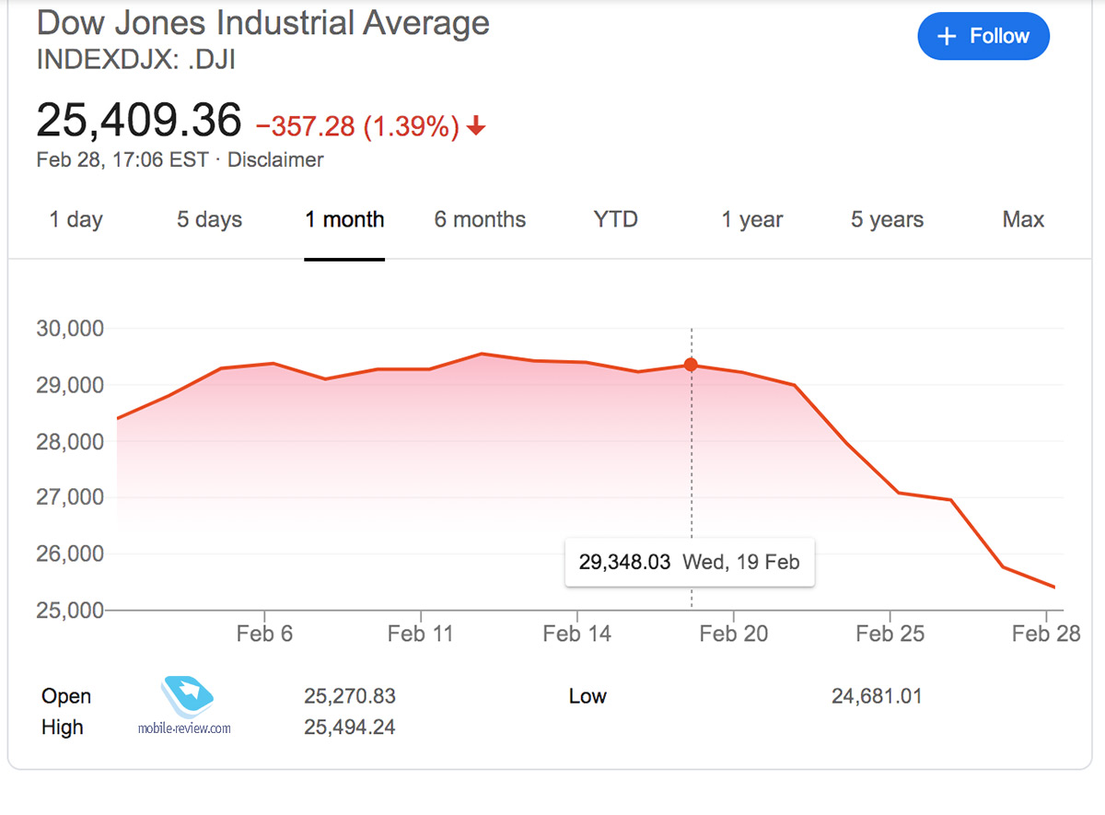1105x815 pixels.
Task: Click the 25,409.36 index value
Action: click(x=139, y=121)
